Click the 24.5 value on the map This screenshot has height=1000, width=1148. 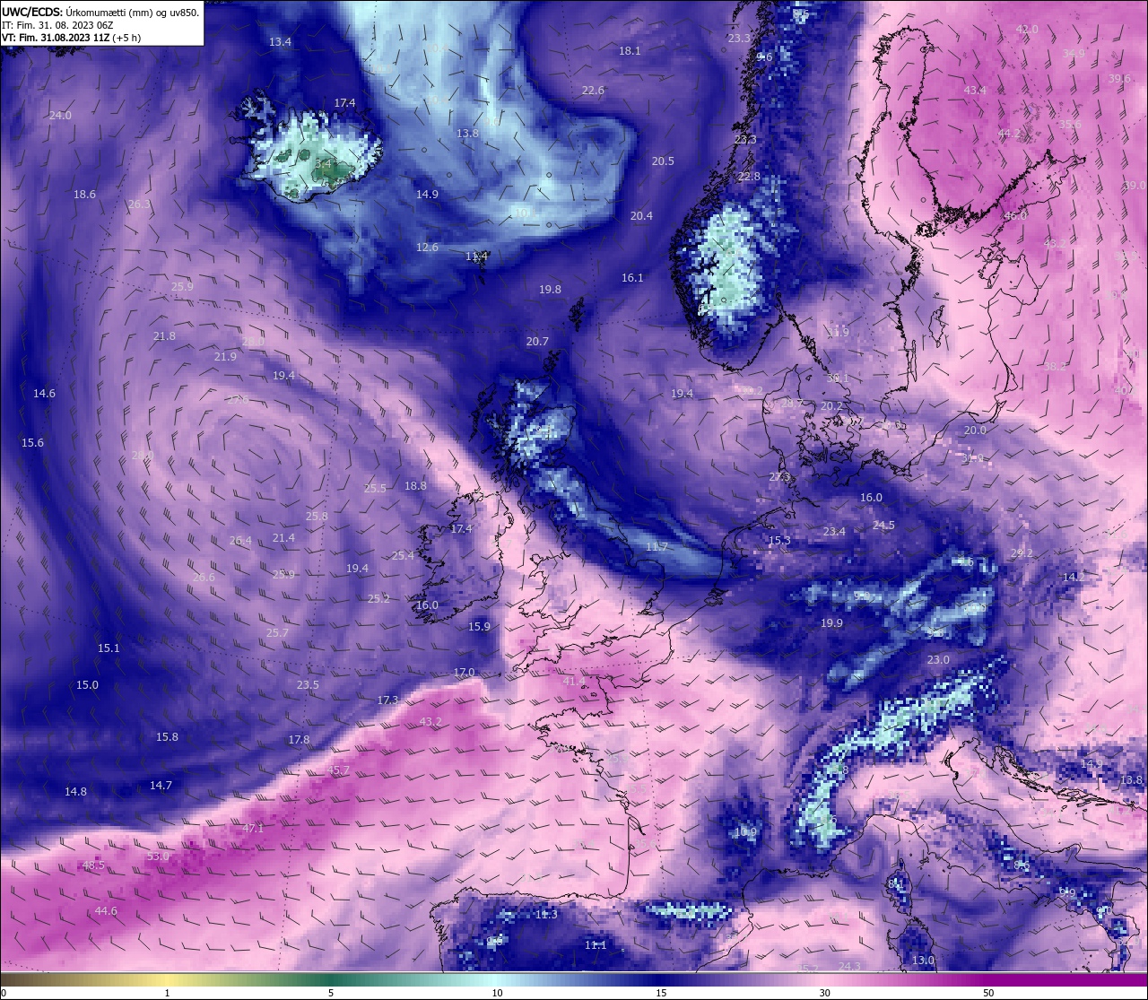tap(883, 526)
